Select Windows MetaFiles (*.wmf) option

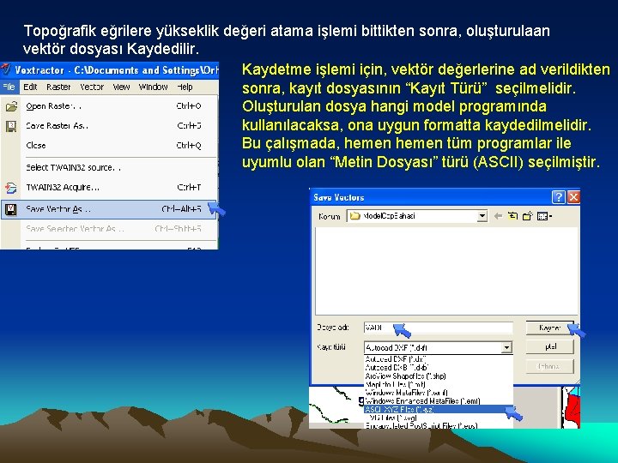(x=439, y=393)
